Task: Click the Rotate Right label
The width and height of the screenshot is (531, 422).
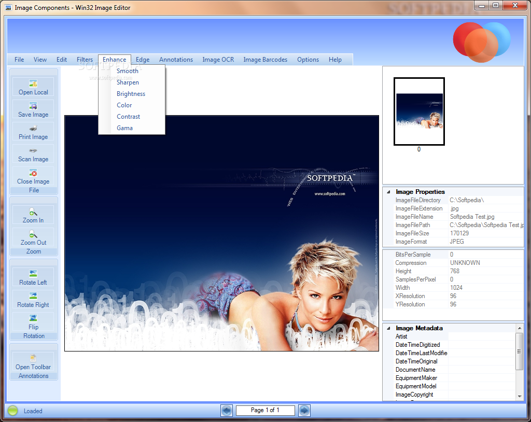Action: pos(33,305)
